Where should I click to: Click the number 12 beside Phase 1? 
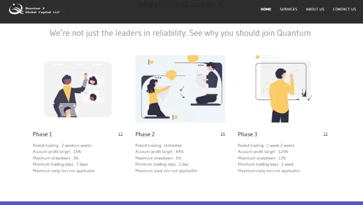click(120, 134)
